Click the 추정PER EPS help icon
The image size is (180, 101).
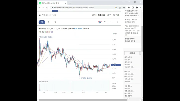[x=135, y=28]
